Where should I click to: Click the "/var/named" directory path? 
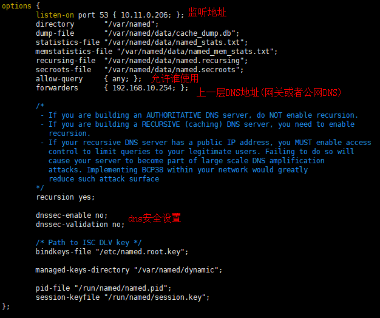[x=129, y=24]
